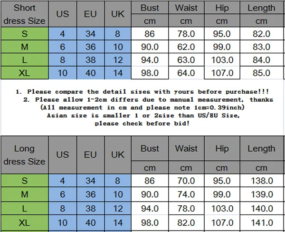Select the blue UK 12 cell in long dress L row

click(x=118, y=209)
